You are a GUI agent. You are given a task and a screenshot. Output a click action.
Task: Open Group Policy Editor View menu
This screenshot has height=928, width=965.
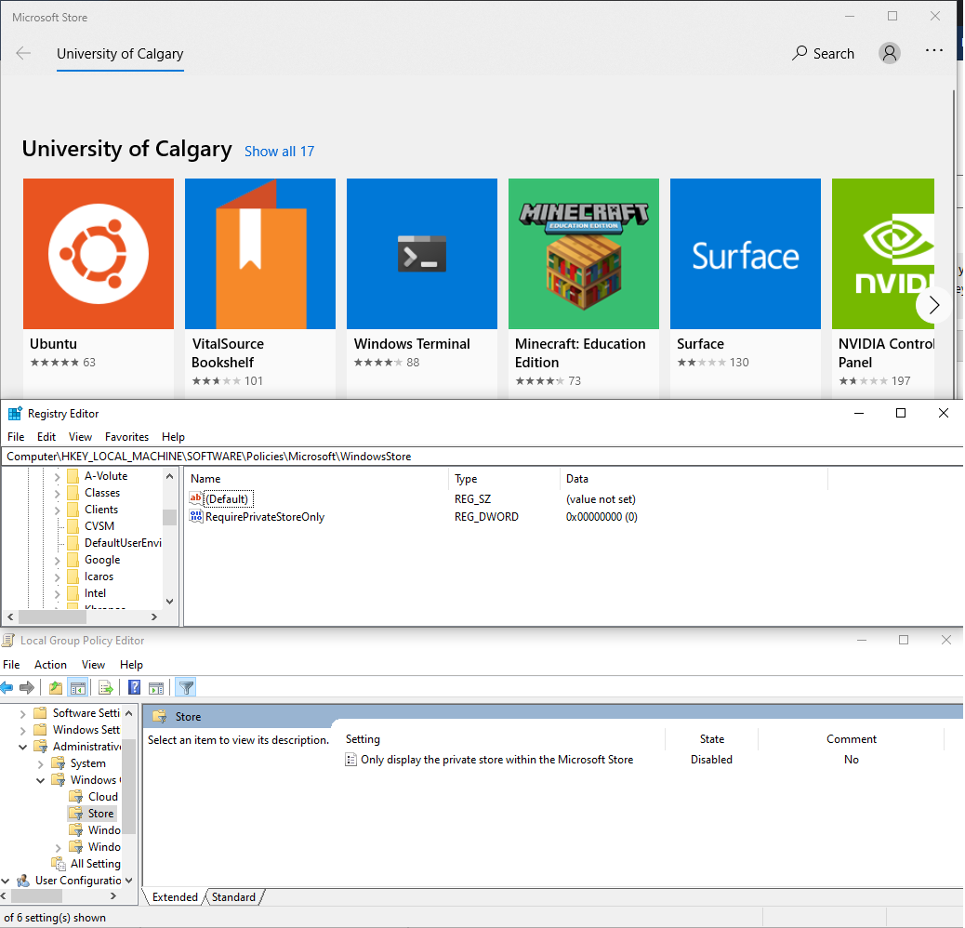click(93, 665)
